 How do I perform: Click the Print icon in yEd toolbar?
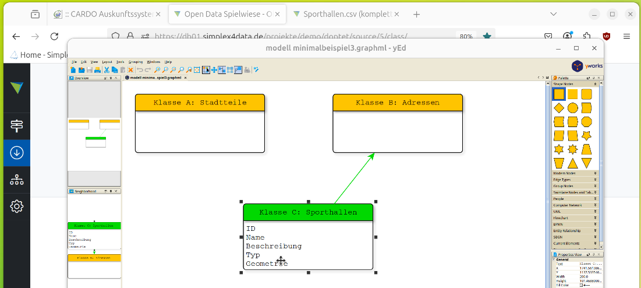pyautogui.click(x=97, y=70)
